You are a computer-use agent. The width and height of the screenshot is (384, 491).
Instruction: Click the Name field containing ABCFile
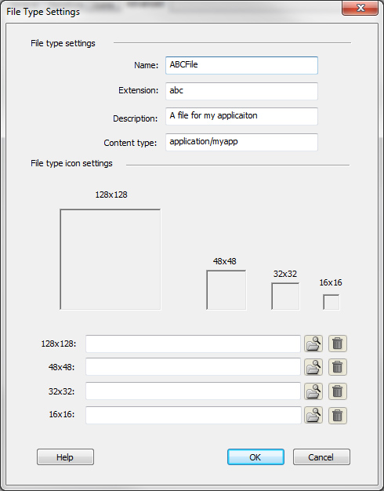tap(241, 65)
